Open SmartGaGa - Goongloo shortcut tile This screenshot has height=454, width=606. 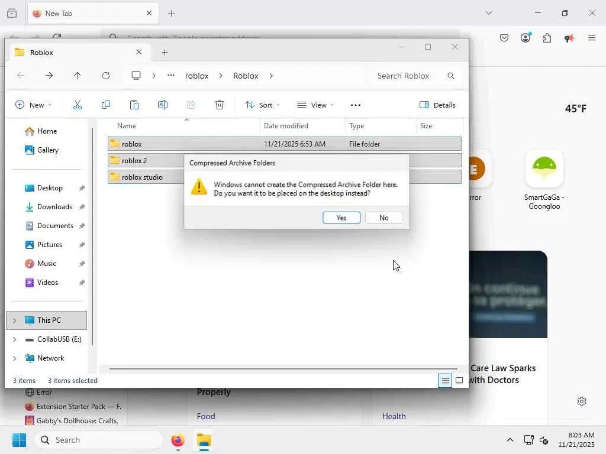point(544,180)
